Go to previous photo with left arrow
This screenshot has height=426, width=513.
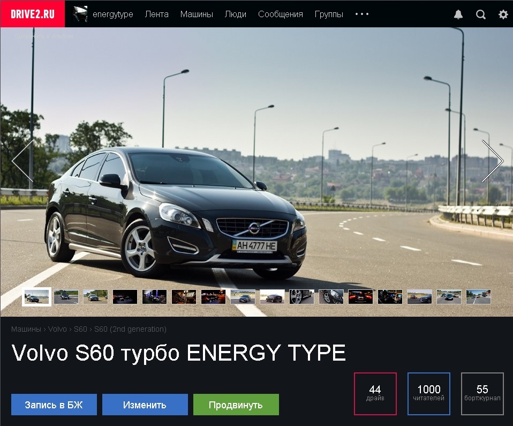coord(22,161)
